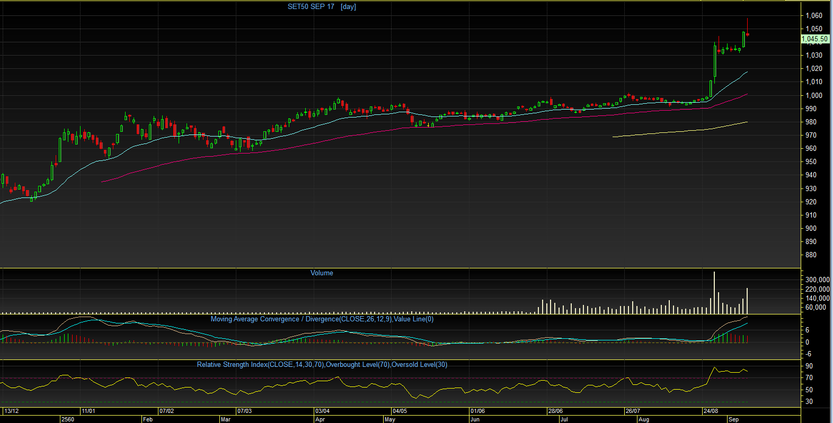Image resolution: width=833 pixels, height=423 pixels.
Task: Click the 03/04 date label
Action: (322, 411)
